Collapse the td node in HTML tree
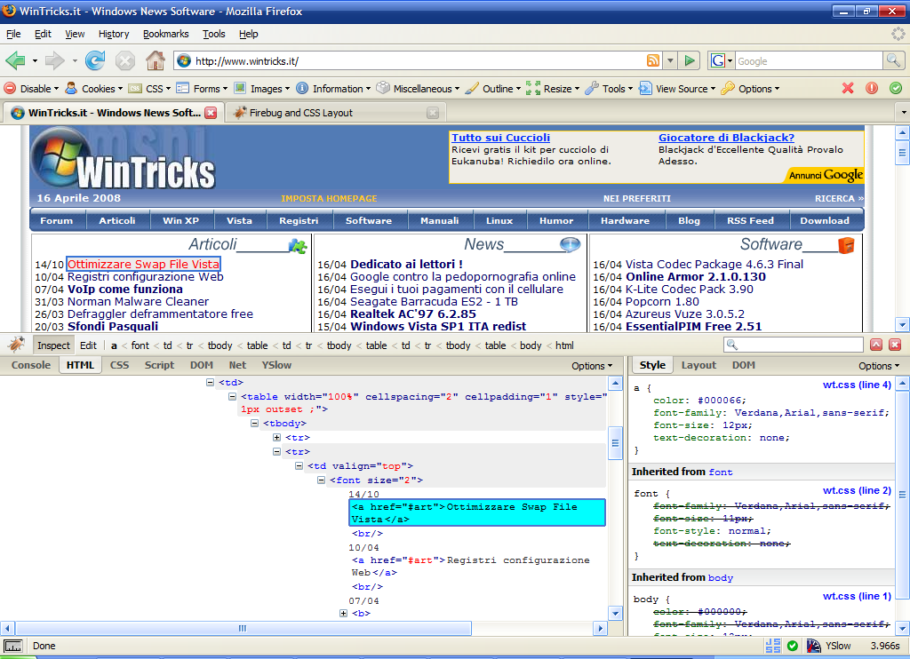 pos(210,382)
